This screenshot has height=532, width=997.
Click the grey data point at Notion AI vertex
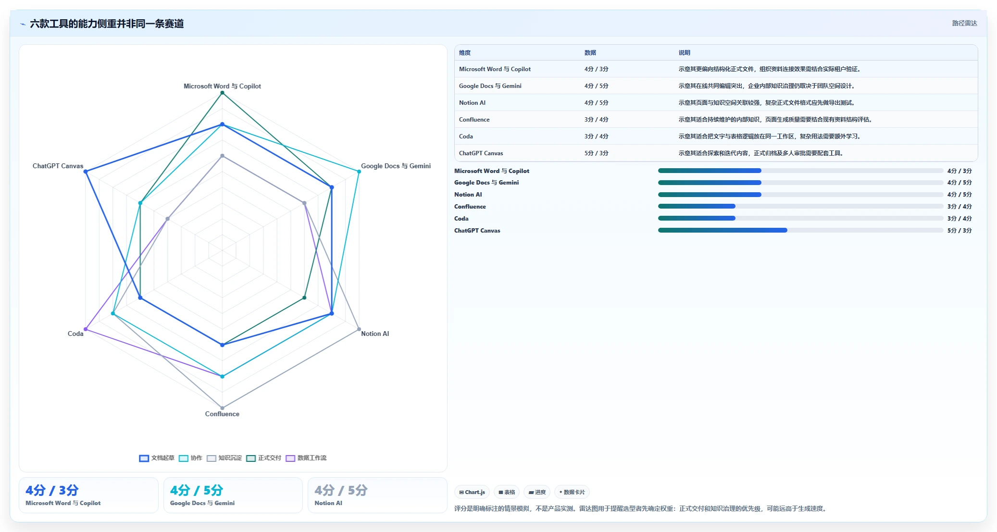(359, 329)
